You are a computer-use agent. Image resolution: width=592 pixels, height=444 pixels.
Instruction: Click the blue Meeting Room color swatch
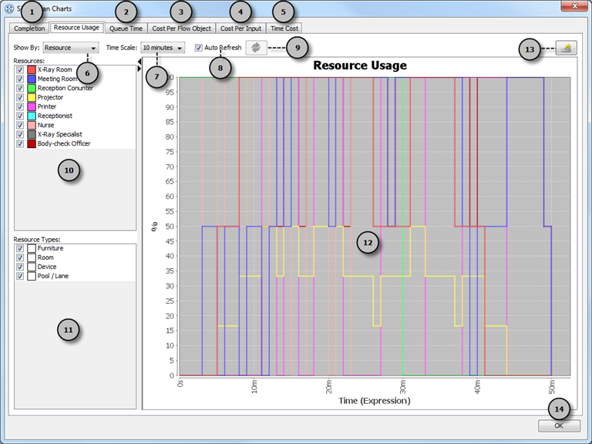(32, 79)
